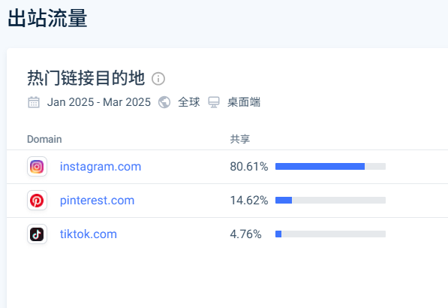Click the pinterest.com share progress bar

point(331,200)
